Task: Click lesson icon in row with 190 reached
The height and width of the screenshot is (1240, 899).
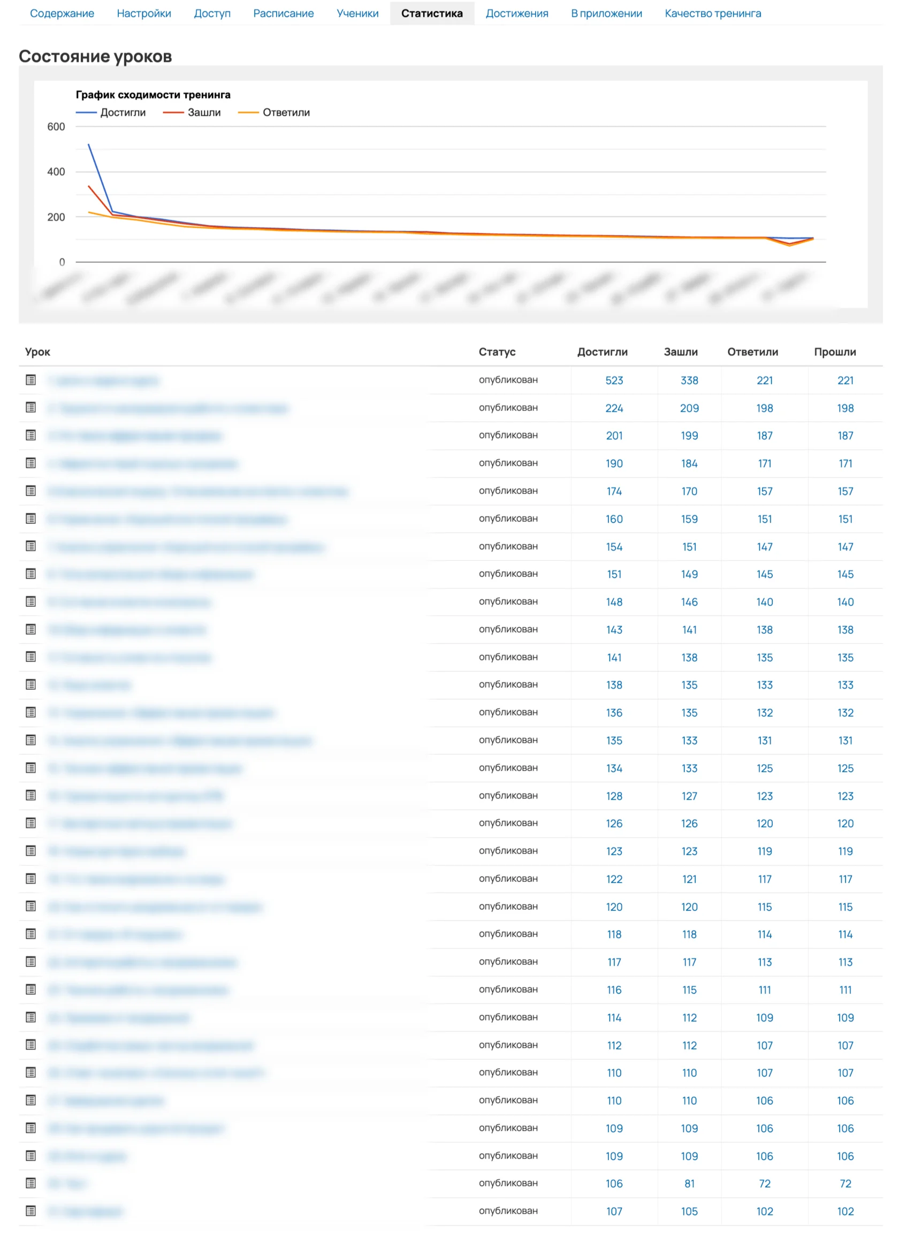Action: coord(31,463)
